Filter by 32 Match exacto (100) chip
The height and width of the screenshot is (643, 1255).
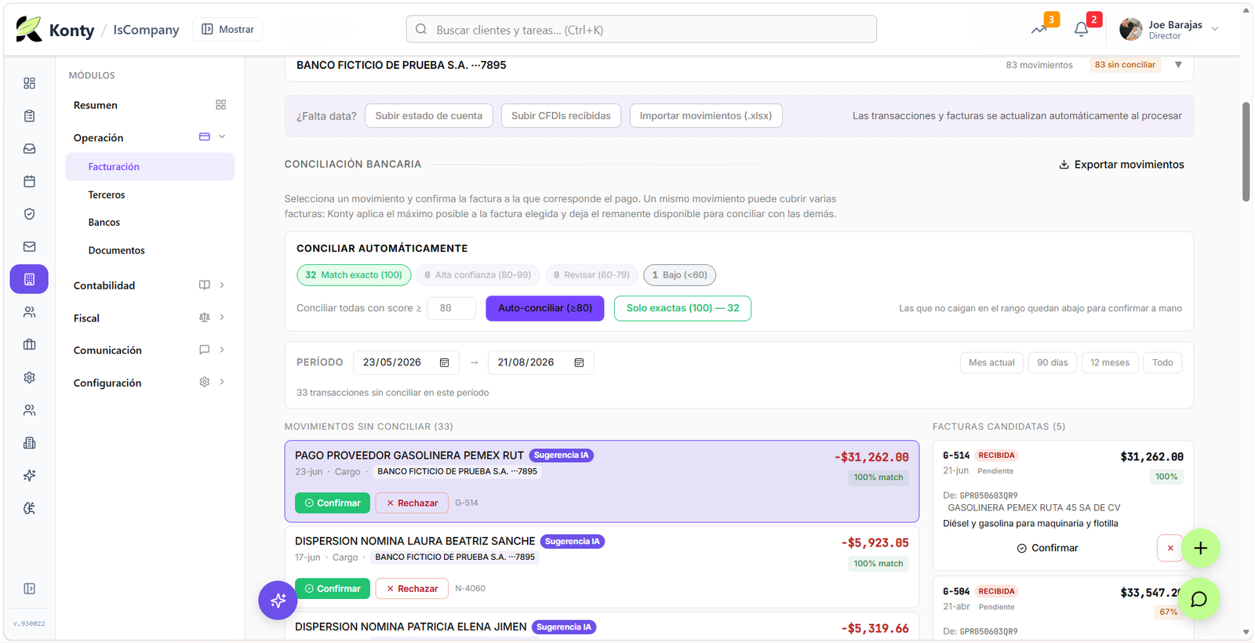354,275
